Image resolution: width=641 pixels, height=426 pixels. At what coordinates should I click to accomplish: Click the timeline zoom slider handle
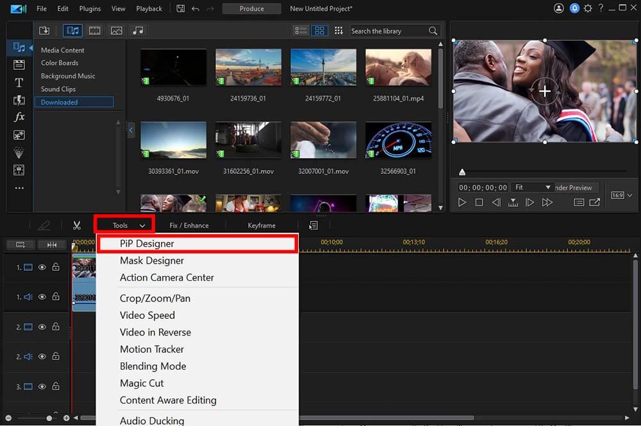[49, 418]
